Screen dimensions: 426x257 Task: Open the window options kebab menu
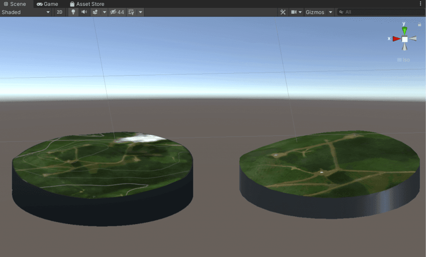(x=421, y=3)
